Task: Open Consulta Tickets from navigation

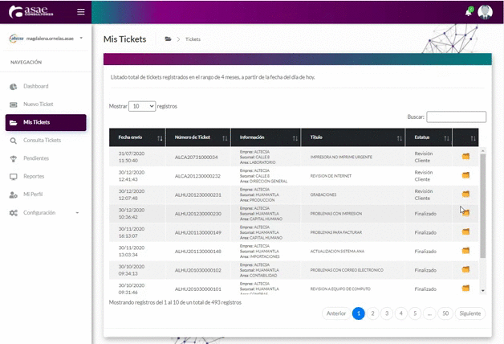Action: coord(42,140)
